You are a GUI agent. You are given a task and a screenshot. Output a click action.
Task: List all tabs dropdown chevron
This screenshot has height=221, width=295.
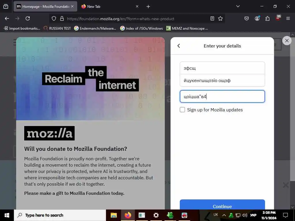click(238, 6)
